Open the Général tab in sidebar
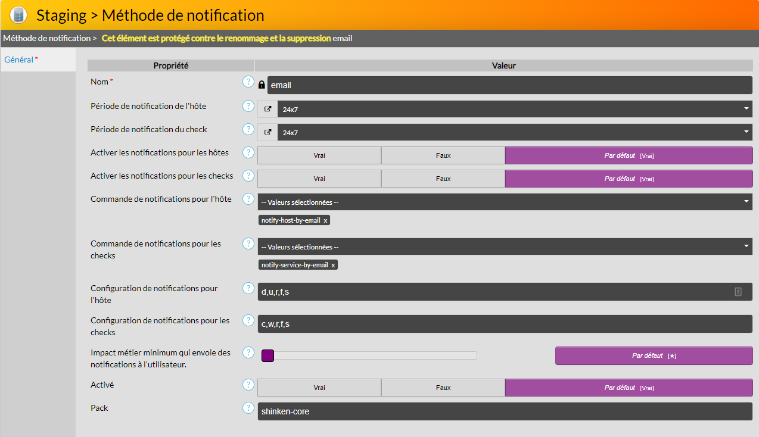Viewport: 759px width, 437px height. [x=18, y=60]
